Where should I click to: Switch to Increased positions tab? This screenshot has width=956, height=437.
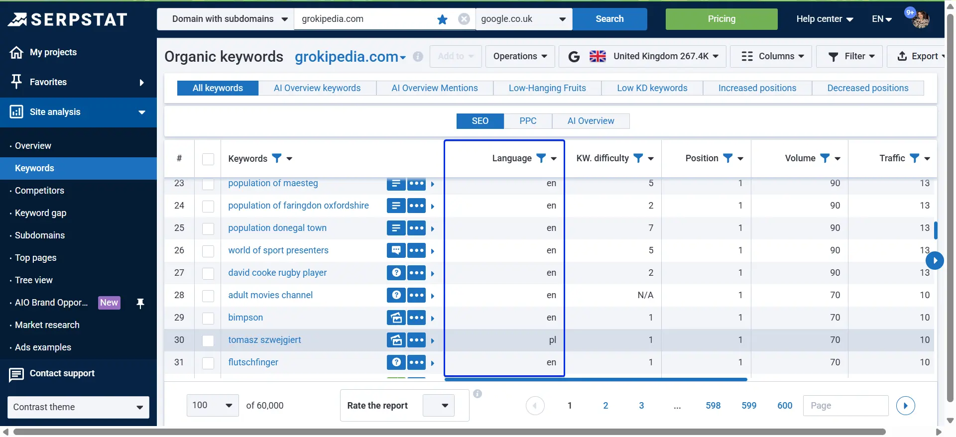[757, 88]
